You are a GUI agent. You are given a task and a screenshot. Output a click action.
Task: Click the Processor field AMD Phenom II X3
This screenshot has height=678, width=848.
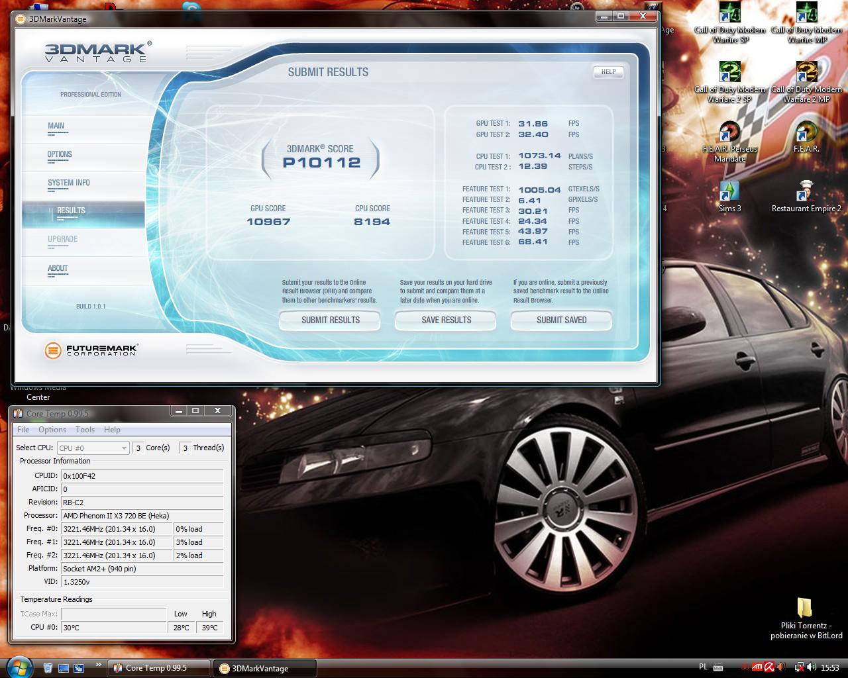142,516
